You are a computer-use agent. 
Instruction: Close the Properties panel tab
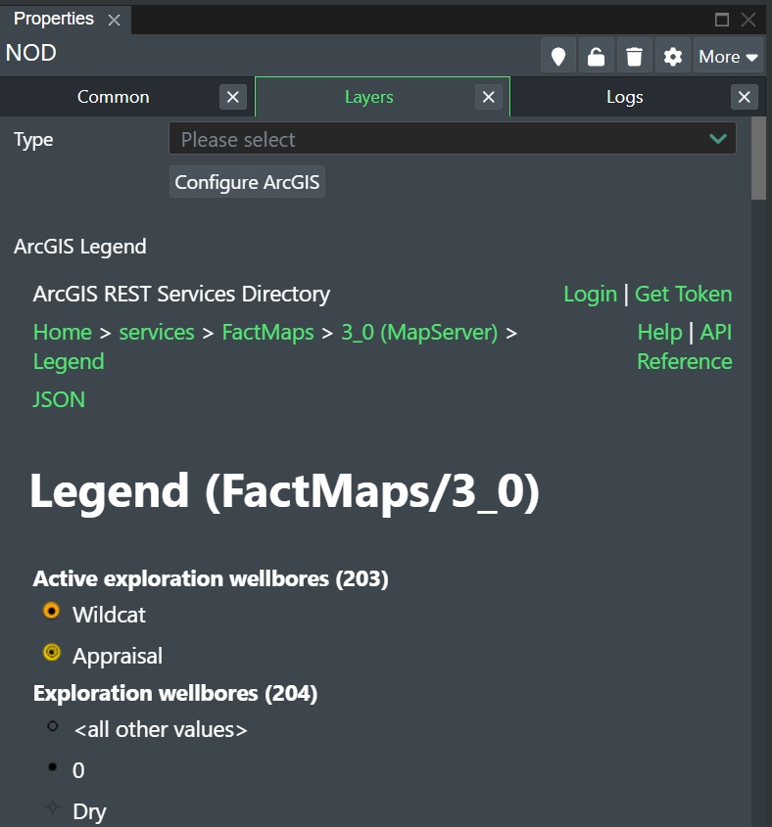[114, 20]
